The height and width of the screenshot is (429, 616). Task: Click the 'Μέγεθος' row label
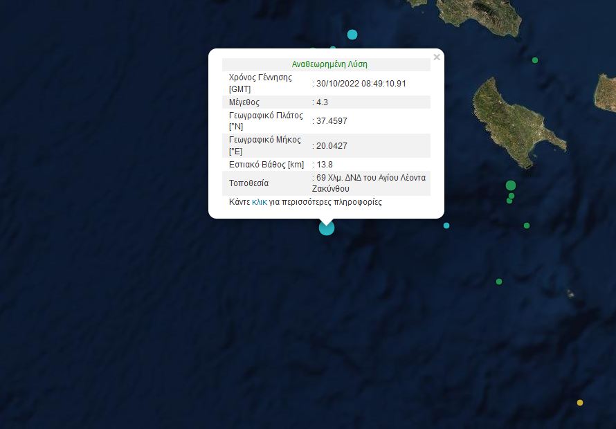coord(244,102)
